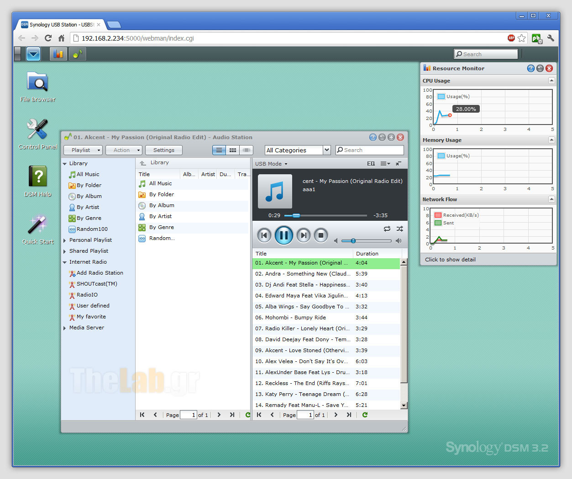Expand the Media Server node
572x479 pixels.
pos(65,328)
